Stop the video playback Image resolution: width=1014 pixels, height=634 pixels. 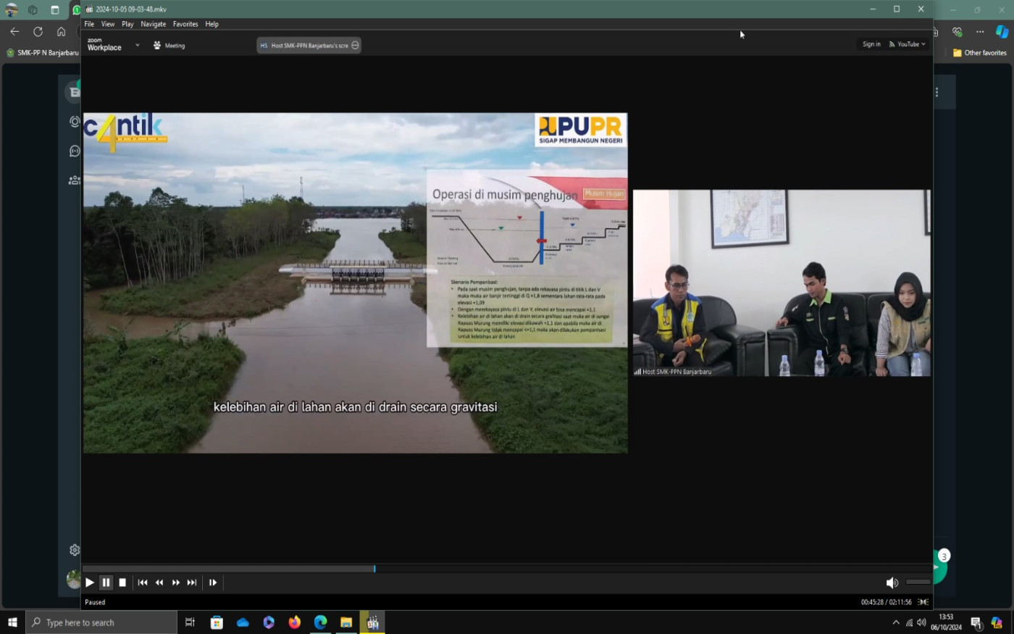tap(122, 583)
